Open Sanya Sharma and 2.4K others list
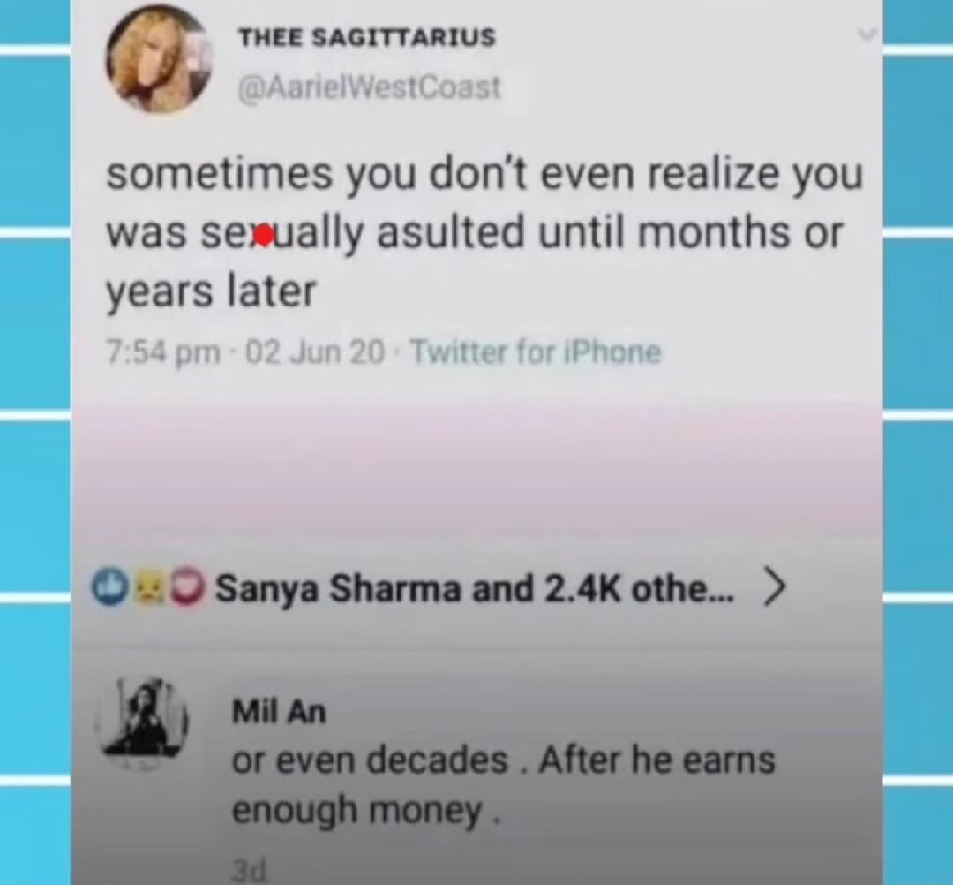Image resolution: width=953 pixels, height=885 pixels. coord(476,588)
